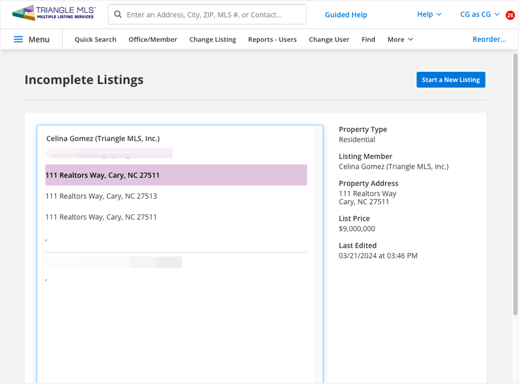519x384 pixels.
Task: Expand the Help dropdown
Action: [429, 14]
